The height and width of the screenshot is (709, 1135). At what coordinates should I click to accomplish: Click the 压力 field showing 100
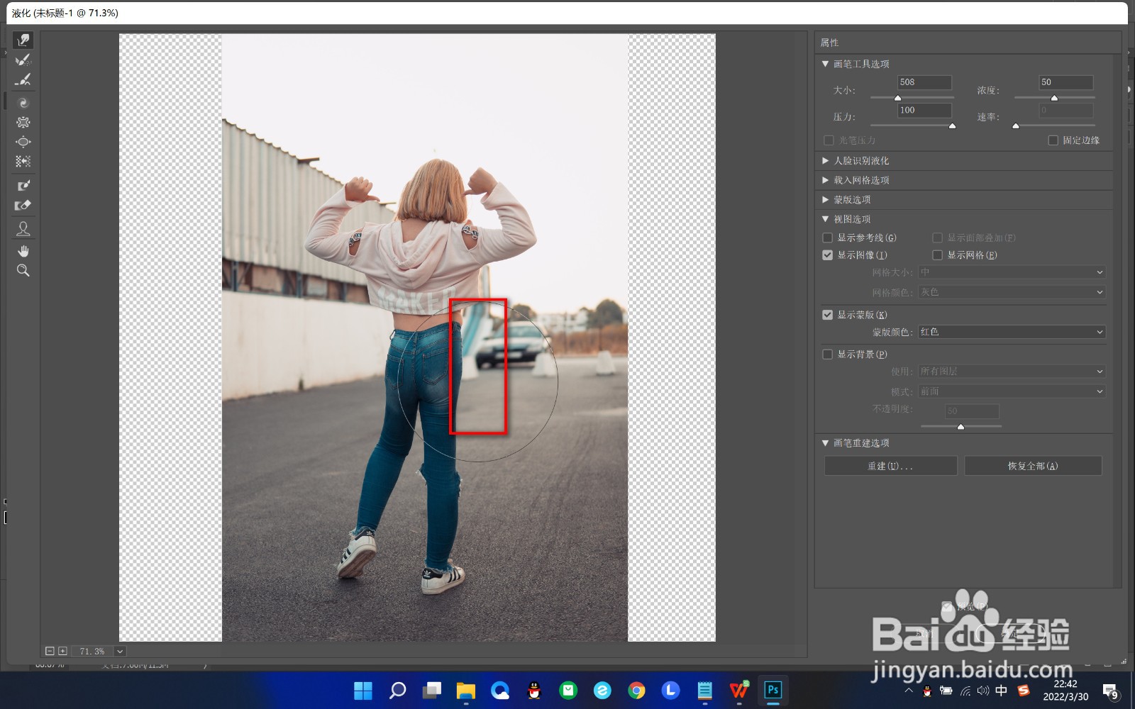point(924,111)
